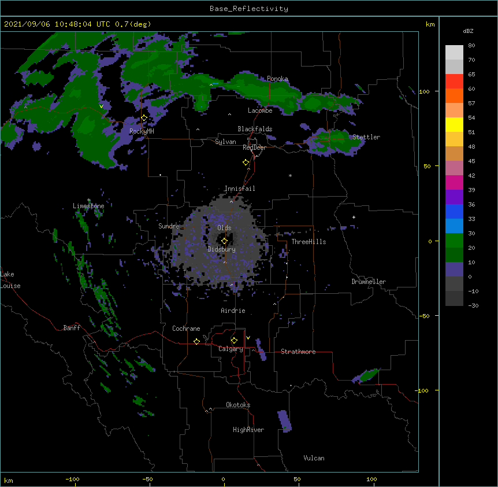The width and height of the screenshot is (498, 487).
Task: Click the Calgary city label
Action: tap(231, 349)
